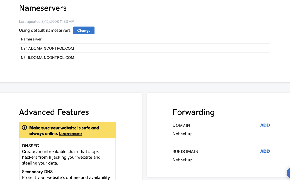Open the blue chat bubble at screen edge

pos(288,173)
